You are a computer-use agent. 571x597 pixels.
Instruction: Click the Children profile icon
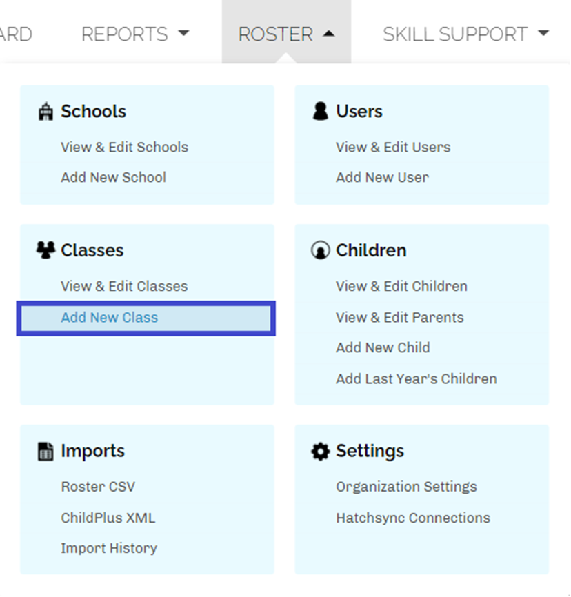320,251
